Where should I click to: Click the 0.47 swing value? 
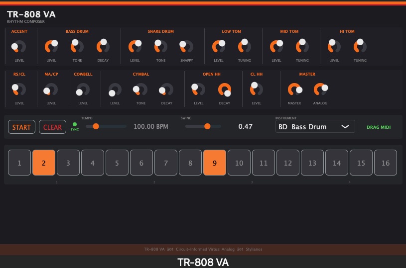[x=245, y=126]
